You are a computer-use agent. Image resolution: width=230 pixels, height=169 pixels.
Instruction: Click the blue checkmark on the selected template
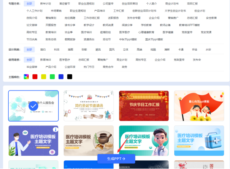pyautogui.click(x=33, y=106)
